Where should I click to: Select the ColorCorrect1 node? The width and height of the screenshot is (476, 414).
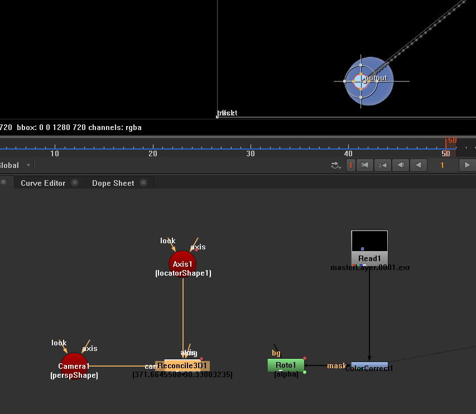click(x=369, y=366)
